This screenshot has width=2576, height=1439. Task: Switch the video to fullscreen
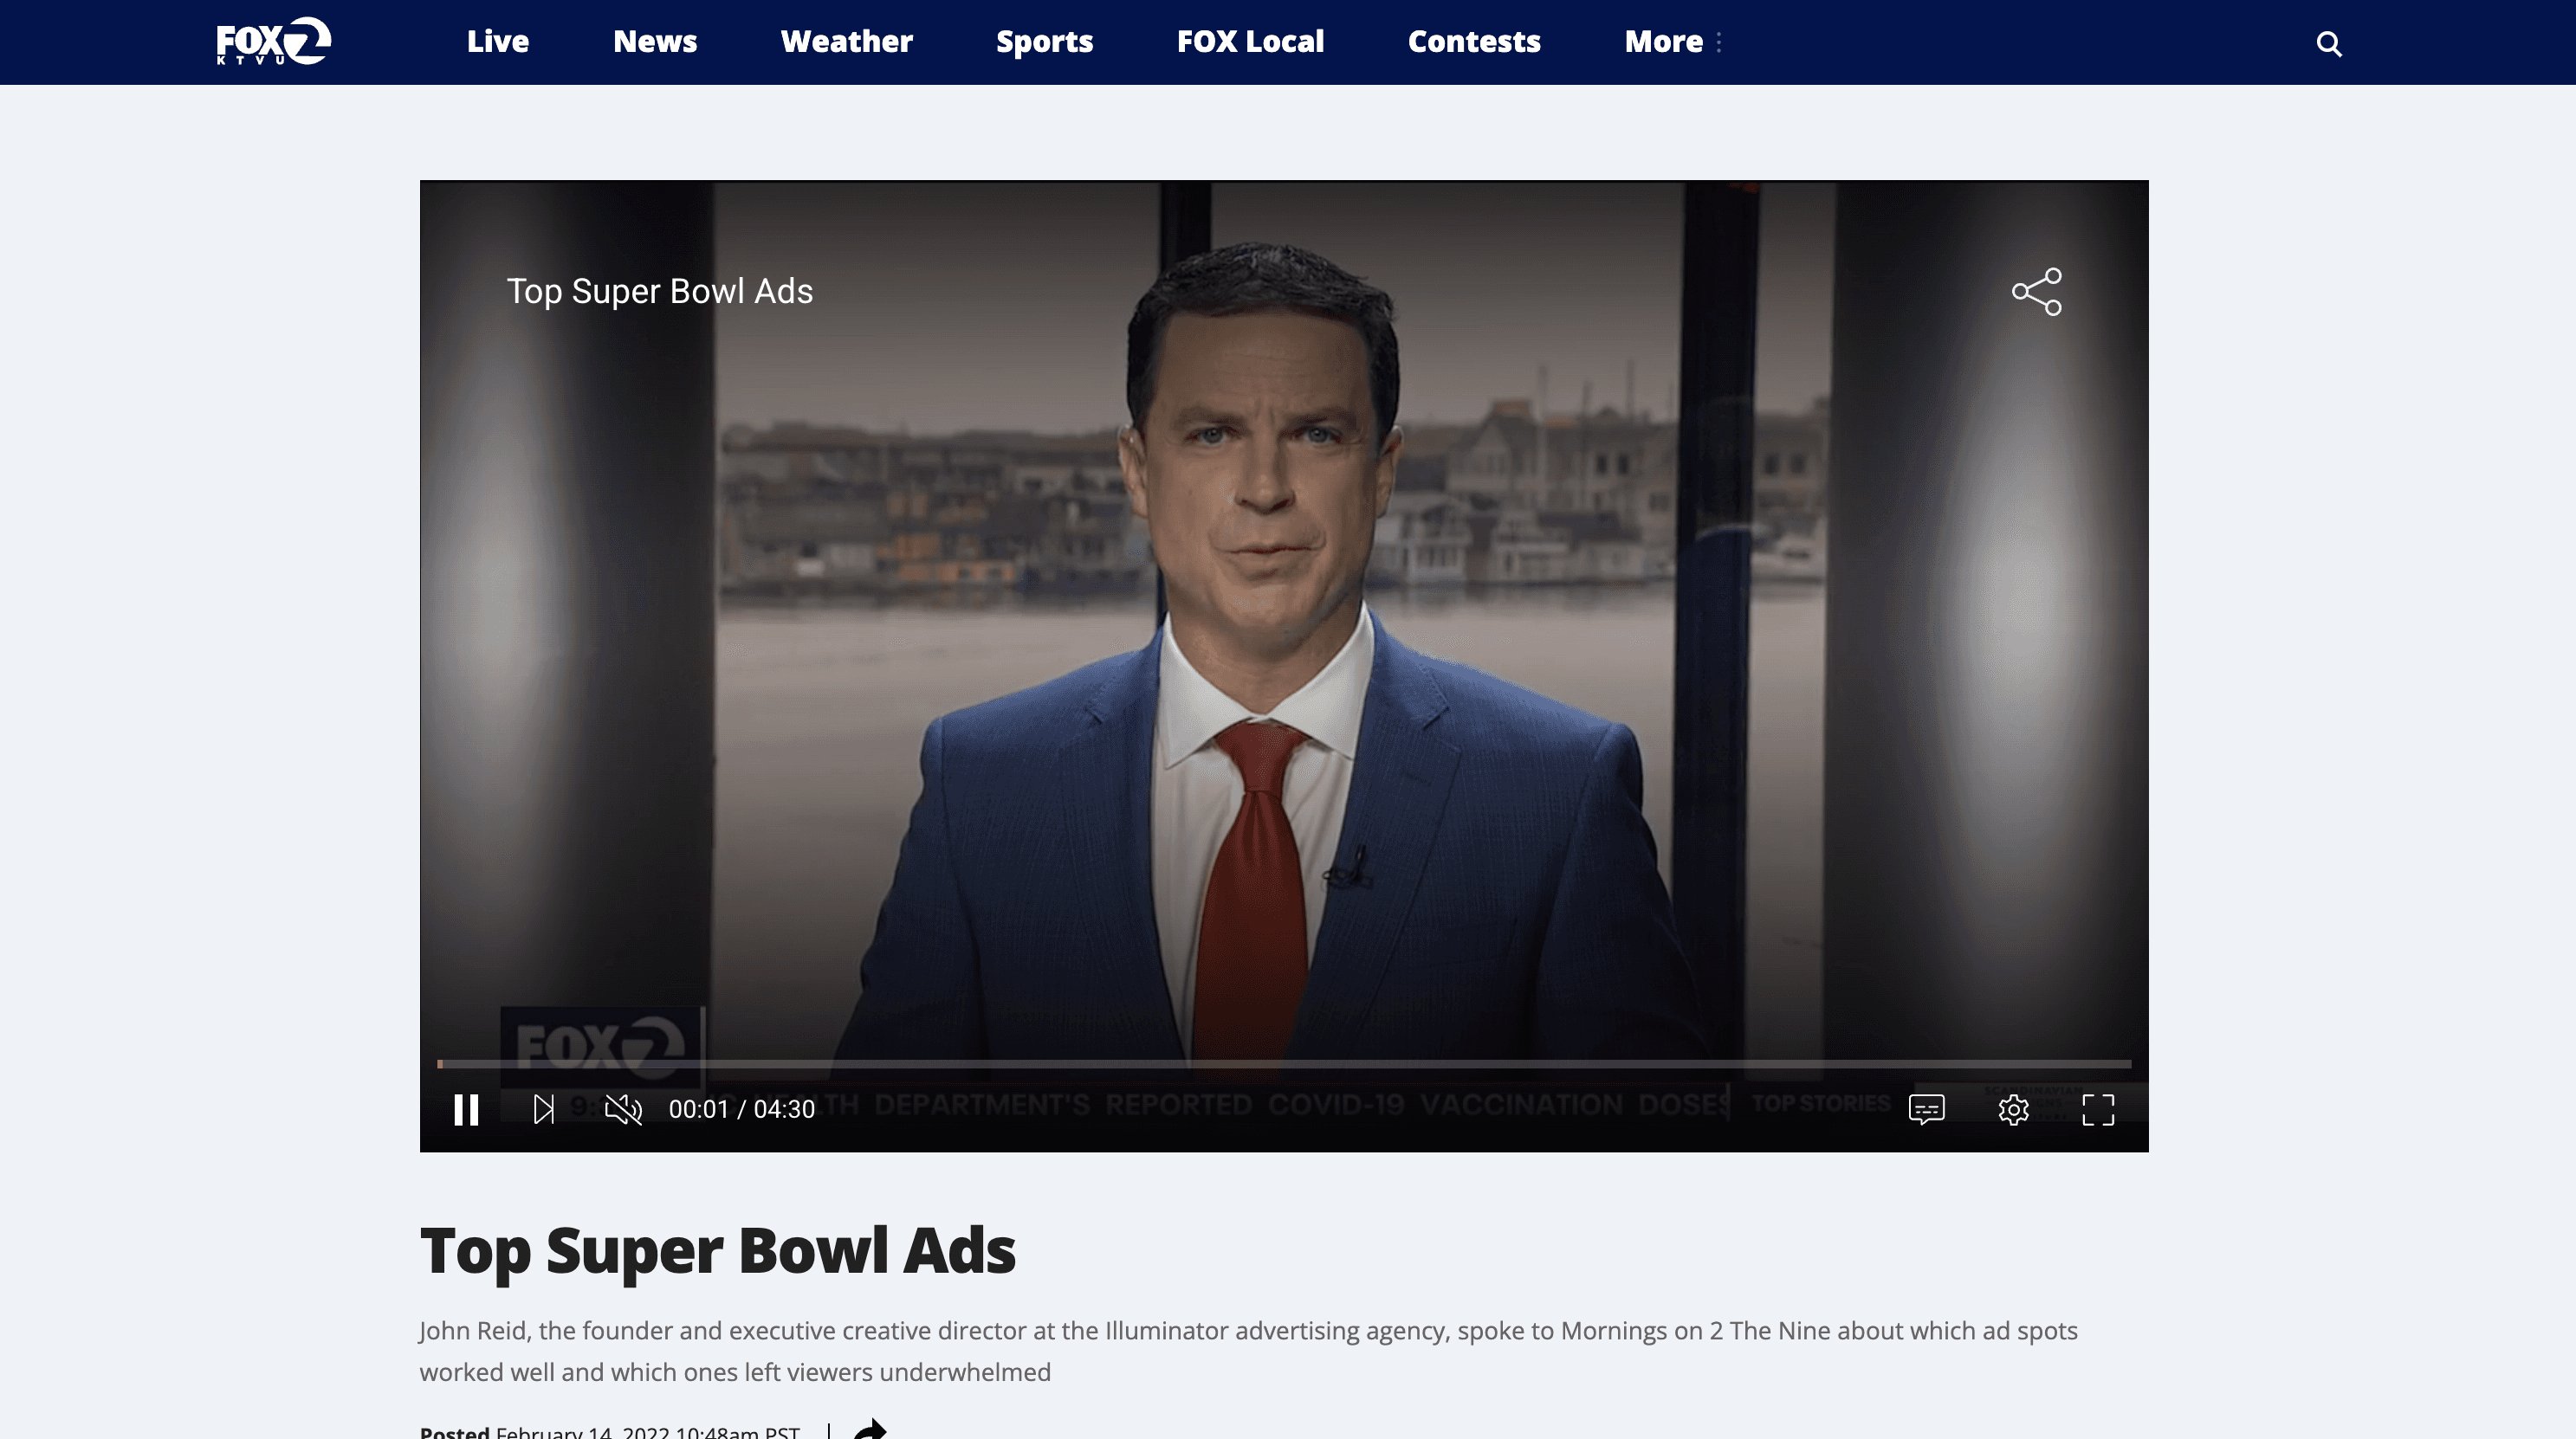[2098, 1109]
